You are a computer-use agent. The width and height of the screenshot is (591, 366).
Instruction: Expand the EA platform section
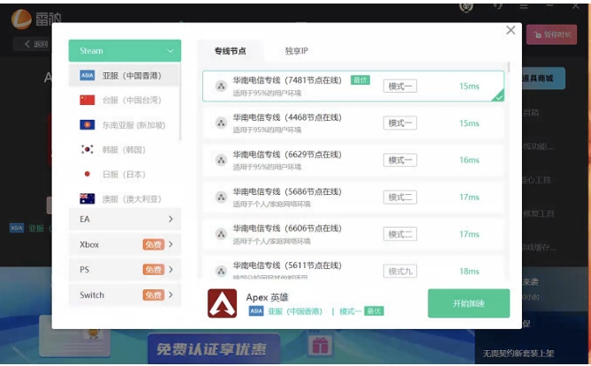pyautogui.click(x=125, y=220)
